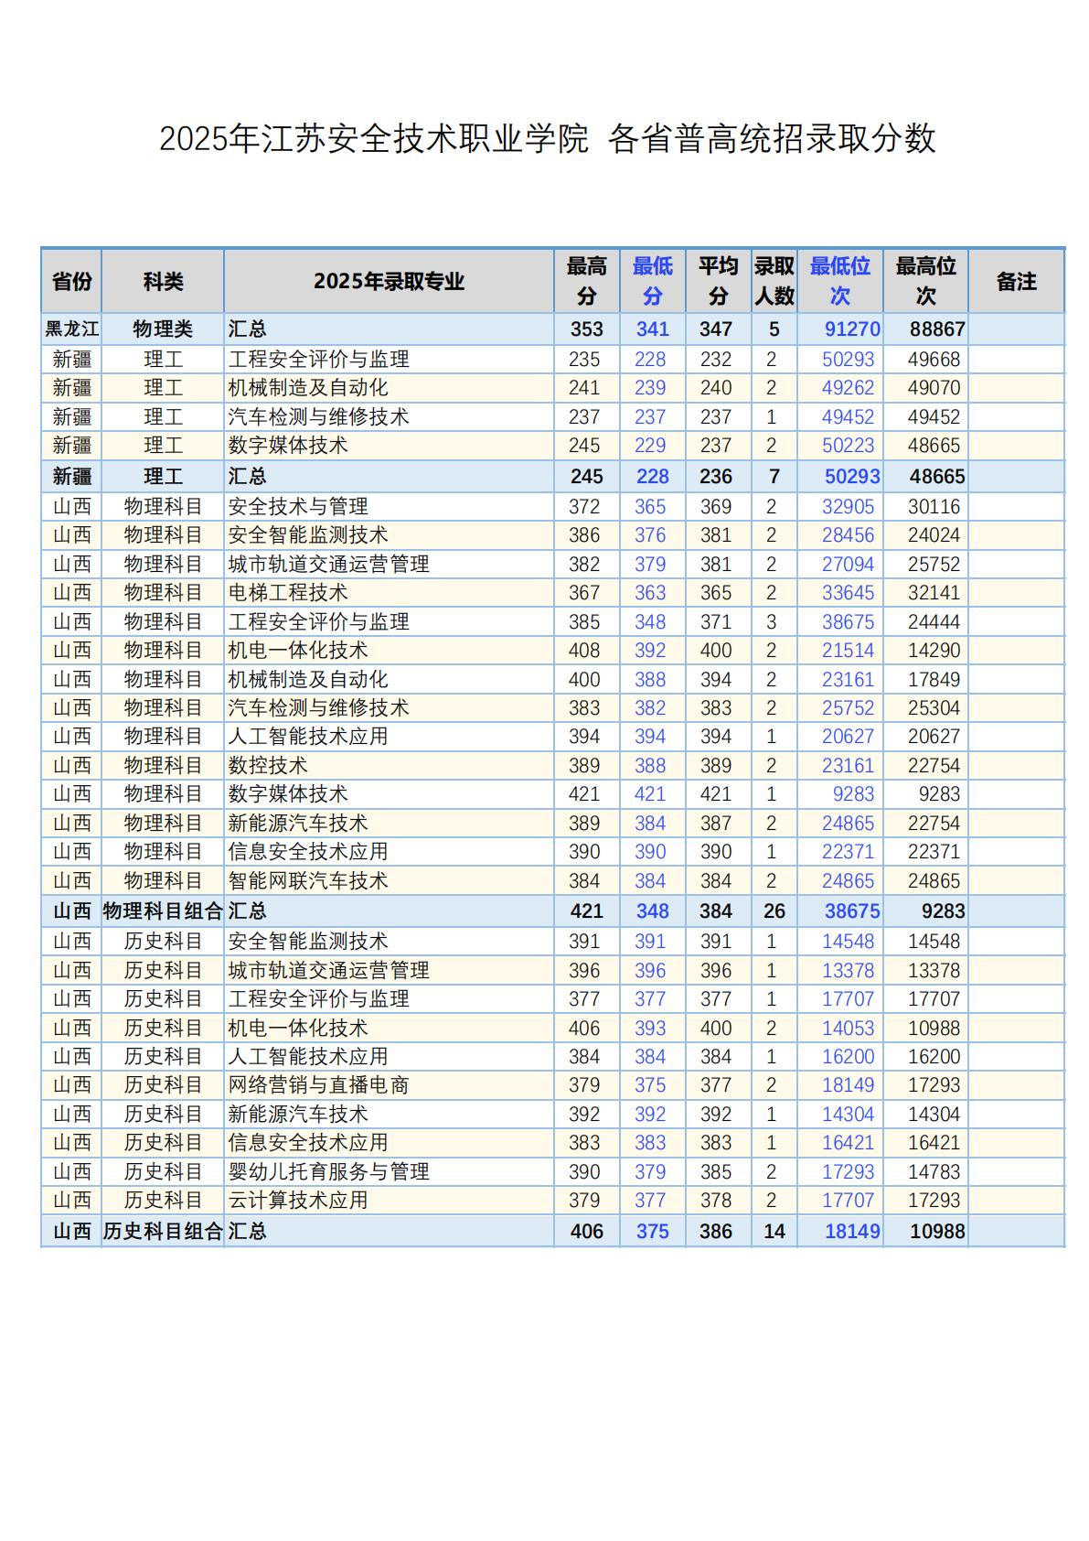
Task: Select 安全智能监测技术 in 物理科目 rows
Action: tap(308, 535)
